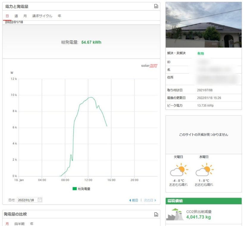The image size is (247, 226).
Task: Click CO2排出削減量 label
Action: point(199,212)
